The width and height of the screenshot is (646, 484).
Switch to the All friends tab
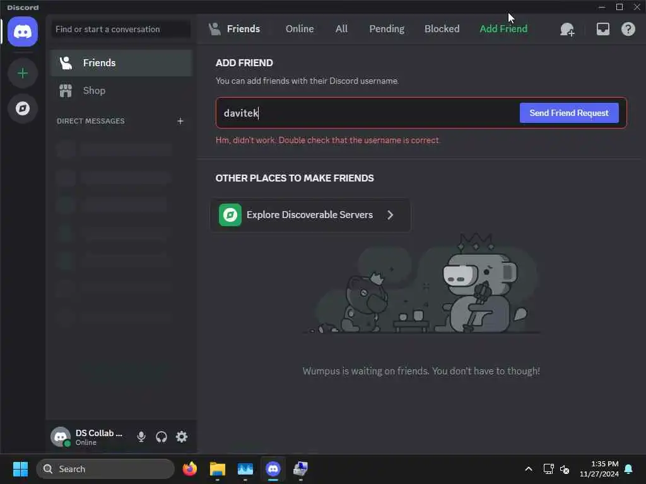click(341, 29)
